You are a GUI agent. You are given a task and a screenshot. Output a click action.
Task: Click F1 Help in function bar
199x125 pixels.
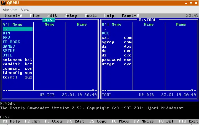tap(11, 121)
